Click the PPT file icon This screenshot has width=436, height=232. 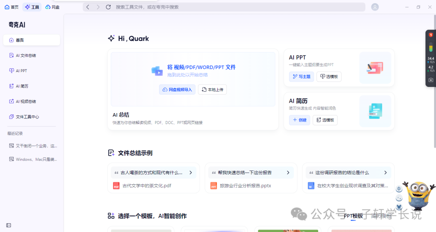(x=214, y=186)
